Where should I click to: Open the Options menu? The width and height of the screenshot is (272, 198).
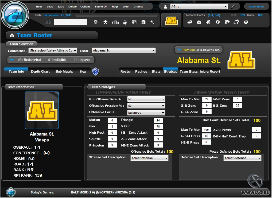pos(85,7)
